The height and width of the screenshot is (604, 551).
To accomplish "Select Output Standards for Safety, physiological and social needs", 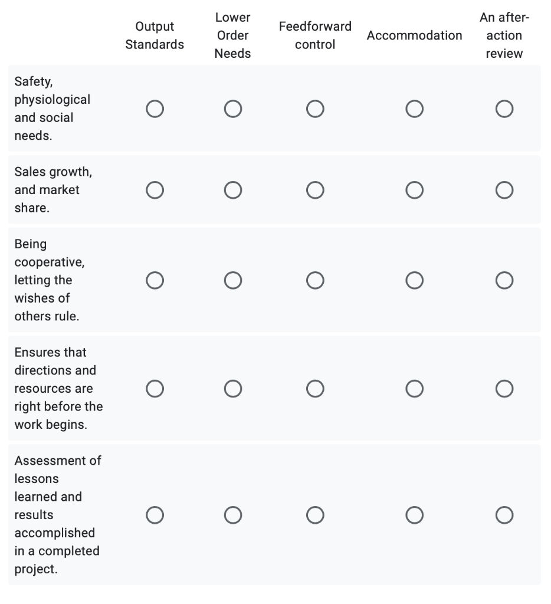I will pos(155,109).
